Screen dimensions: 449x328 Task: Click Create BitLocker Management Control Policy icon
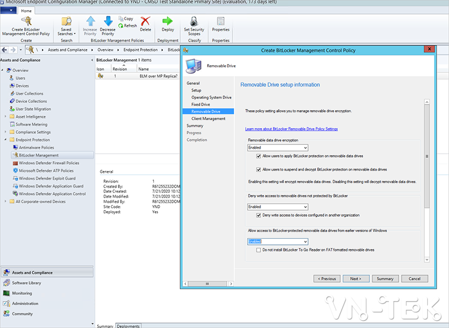coord(26,22)
